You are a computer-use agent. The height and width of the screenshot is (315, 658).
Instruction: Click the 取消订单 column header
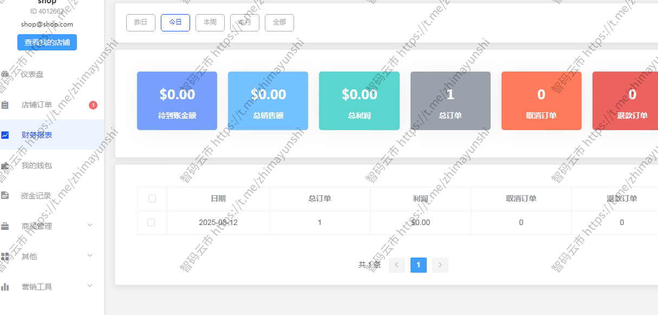pyautogui.click(x=521, y=198)
